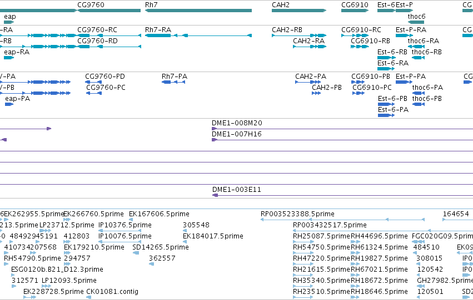The width and height of the screenshot is (473, 300).
Task: Click the thoc6-RB transcript
Action: 418,58
